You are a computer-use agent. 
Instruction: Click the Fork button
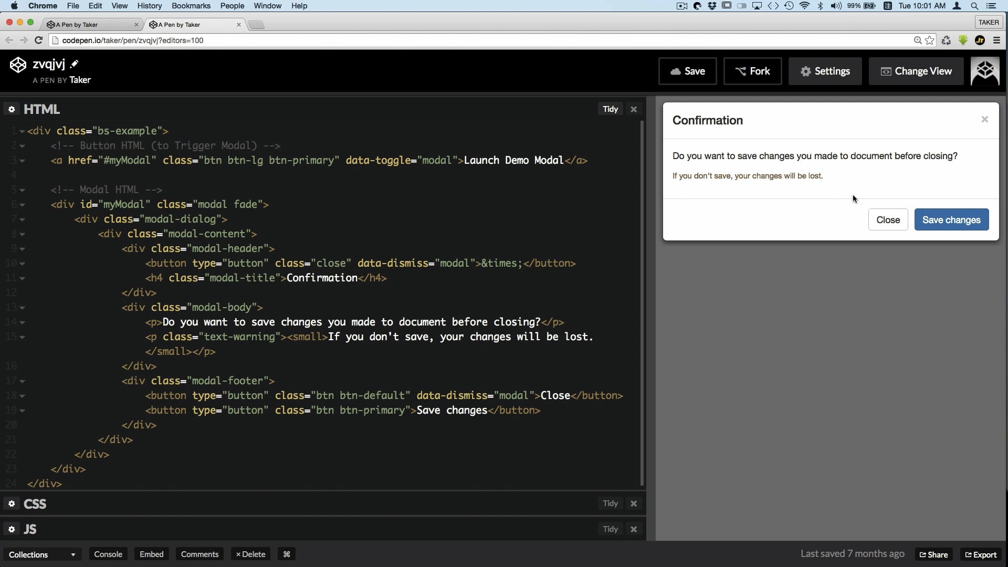(752, 71)
